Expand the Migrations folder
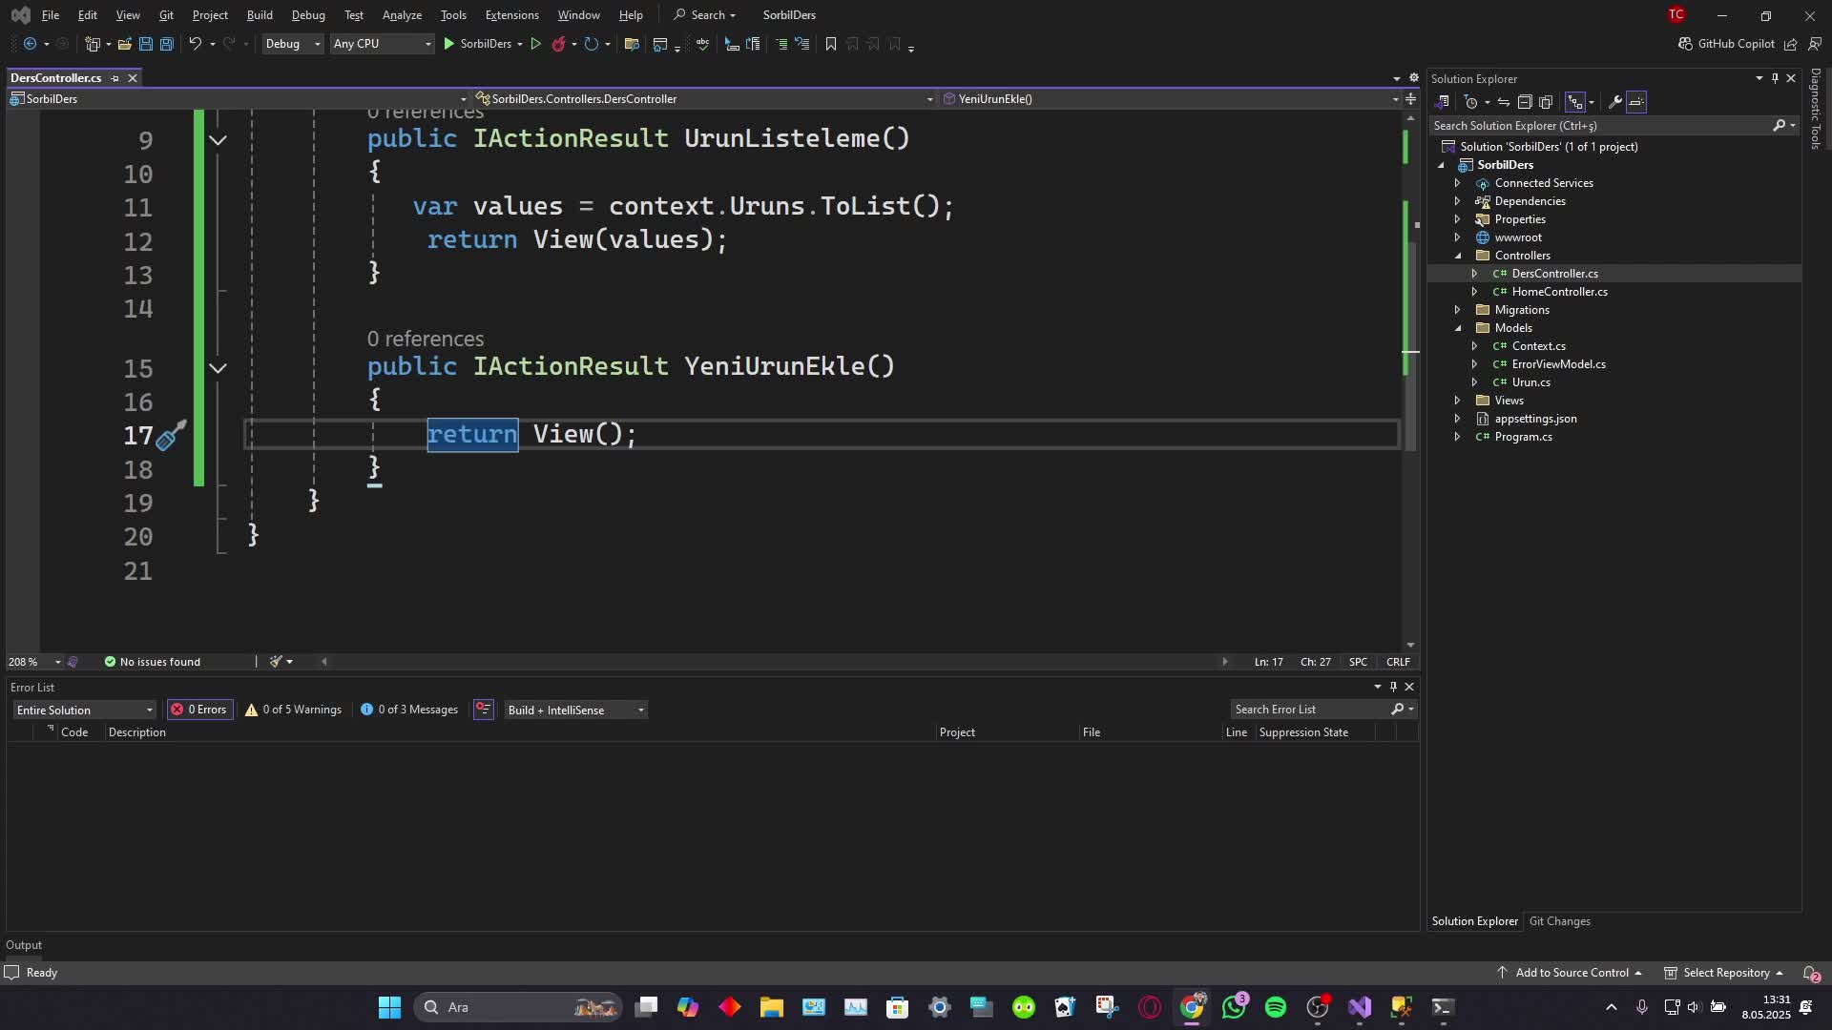 click(1458, 310)
